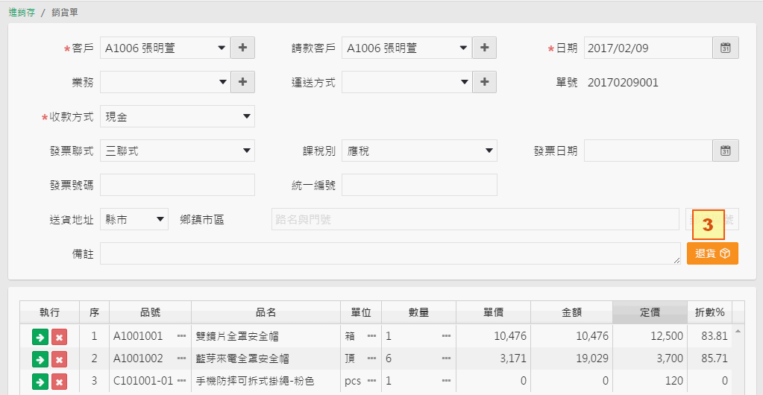Image resolution: width=763 pixels, height=395 pixels.
Task: Click the 發票日期 input field
Action: (x=648, y=151)
